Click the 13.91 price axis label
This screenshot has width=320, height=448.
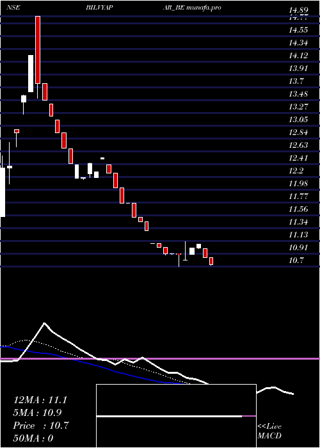[298, 68]
